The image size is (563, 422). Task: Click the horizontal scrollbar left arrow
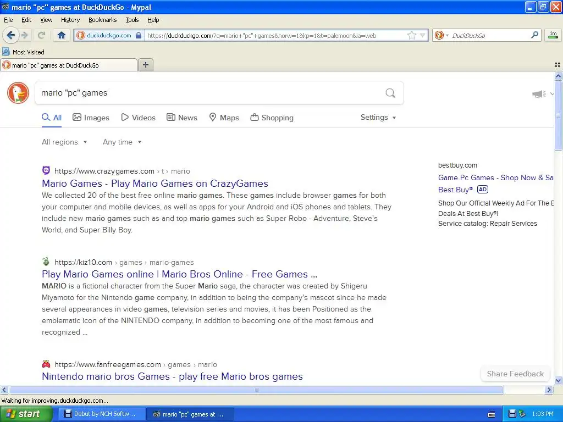click(4, 390)
